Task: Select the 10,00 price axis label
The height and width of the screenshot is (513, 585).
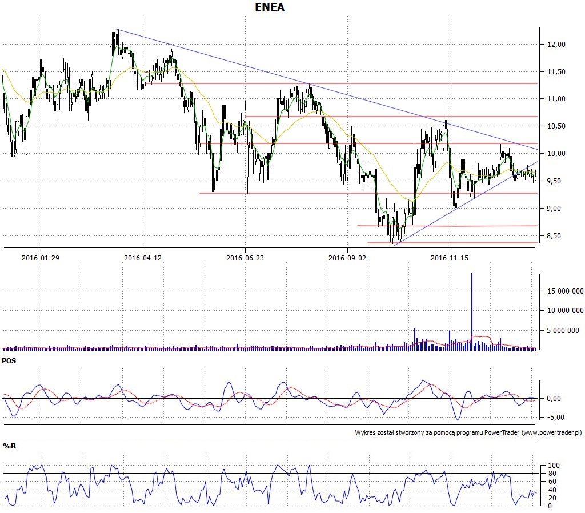Action: (x=556, y=153)
